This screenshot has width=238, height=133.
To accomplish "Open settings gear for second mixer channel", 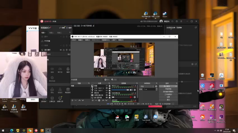I will (135, 97).
